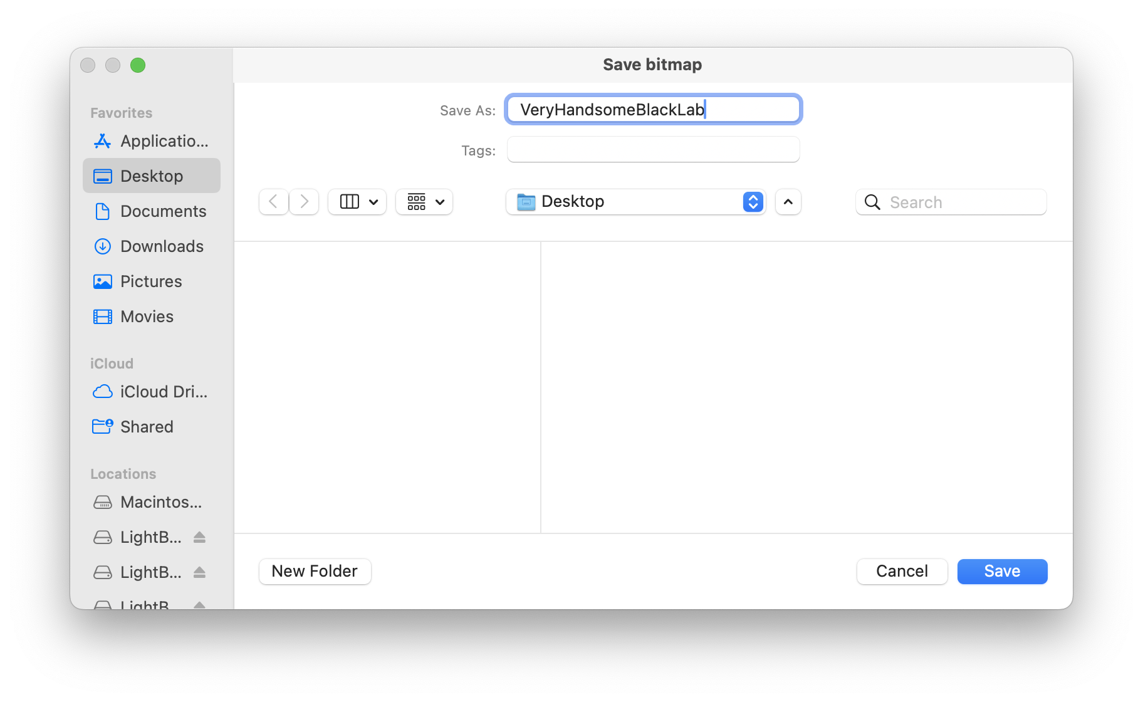Select Documents in Favorites sidebar
The height and width of the screenshot is (702, 1143).
[151, 211]
